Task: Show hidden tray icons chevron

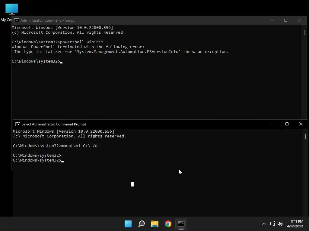Action: 264,224
